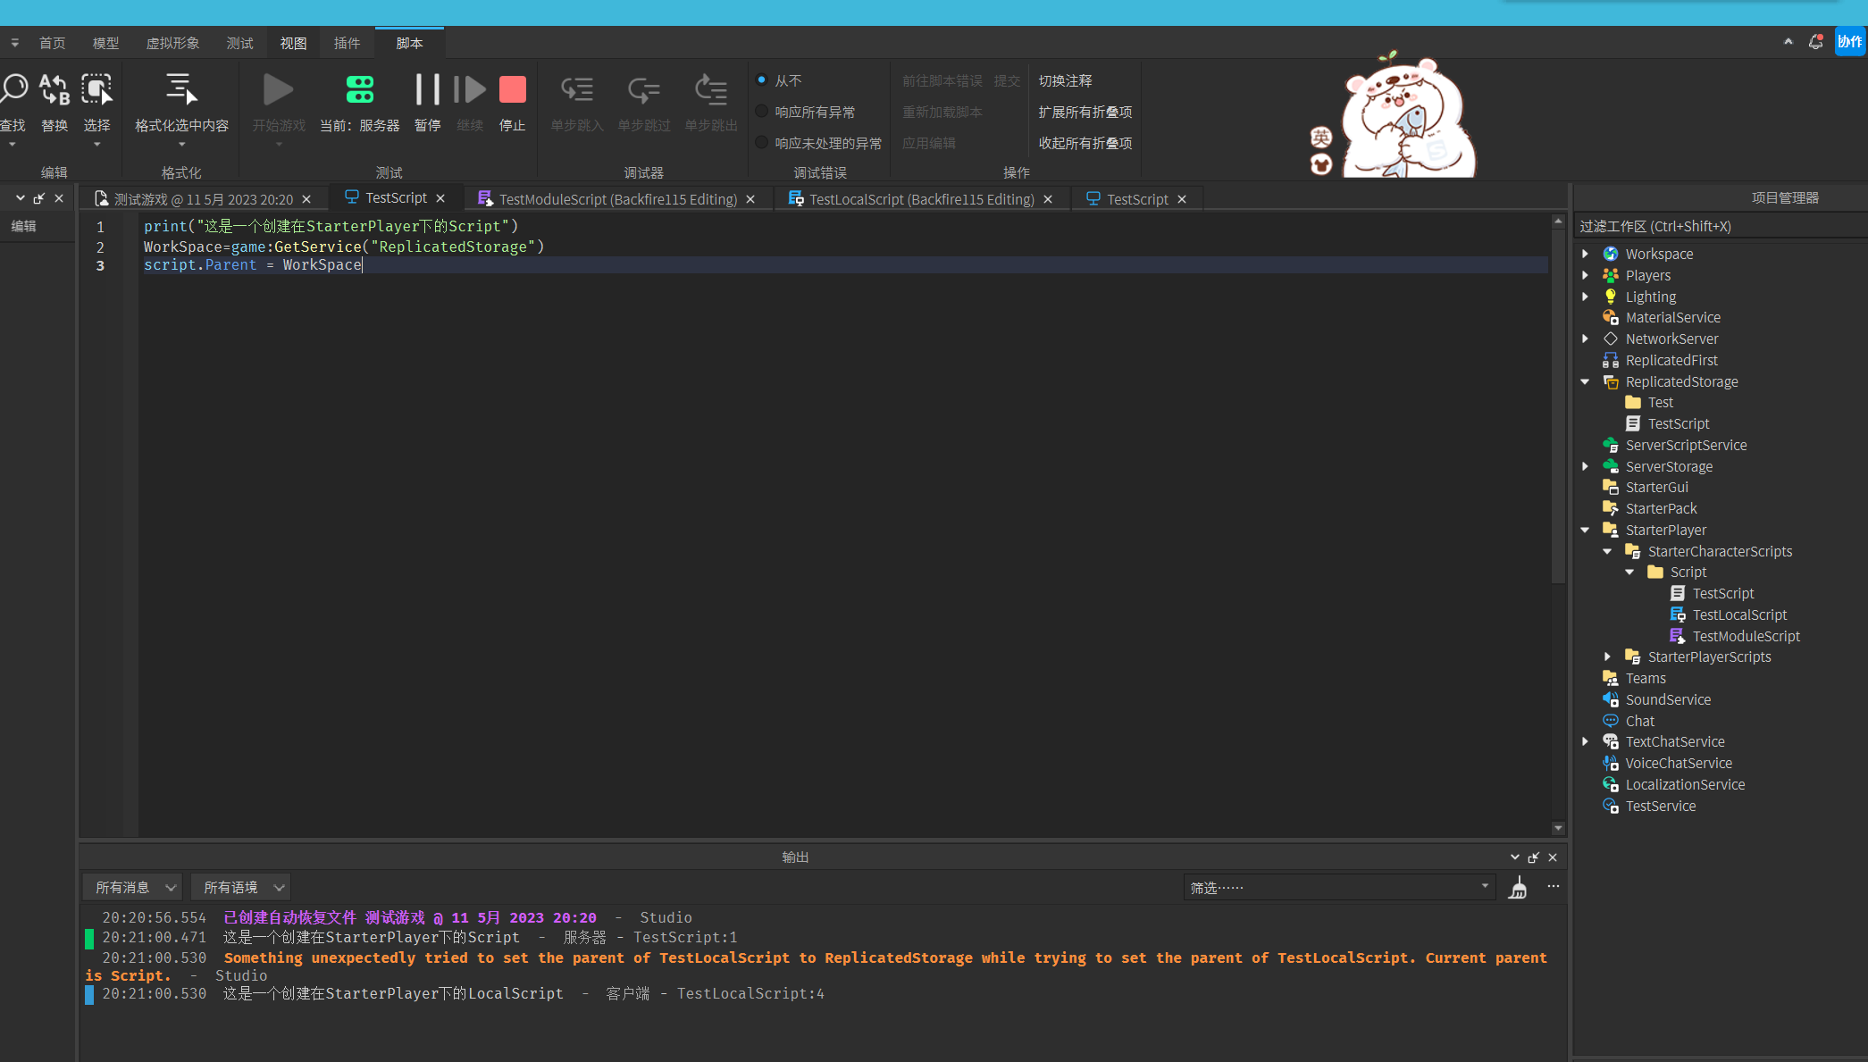Click the current Server (当前: 服务器) icon

(x=360, y=89)
